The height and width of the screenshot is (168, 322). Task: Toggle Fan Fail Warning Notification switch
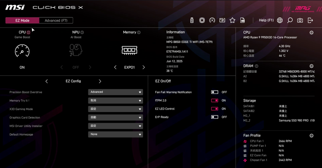tap(215, 92)
